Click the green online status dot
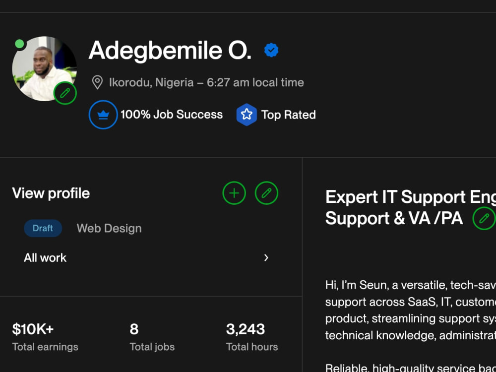Screen dimensions: 496x372 tap(20, 44)
